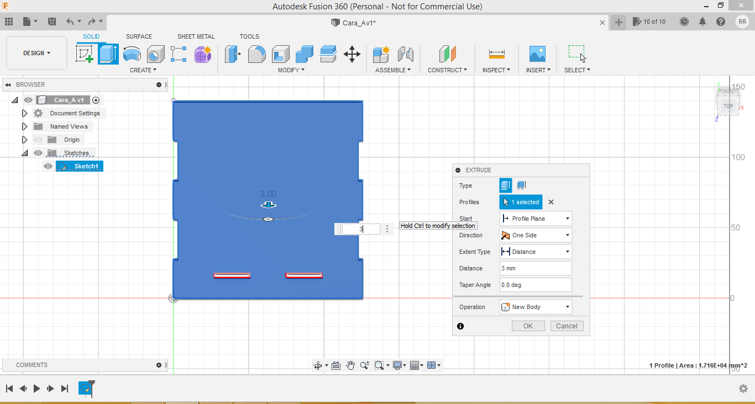Select the Press Pull tool
This screenshot has width=755, height=404.
point(233,54)
